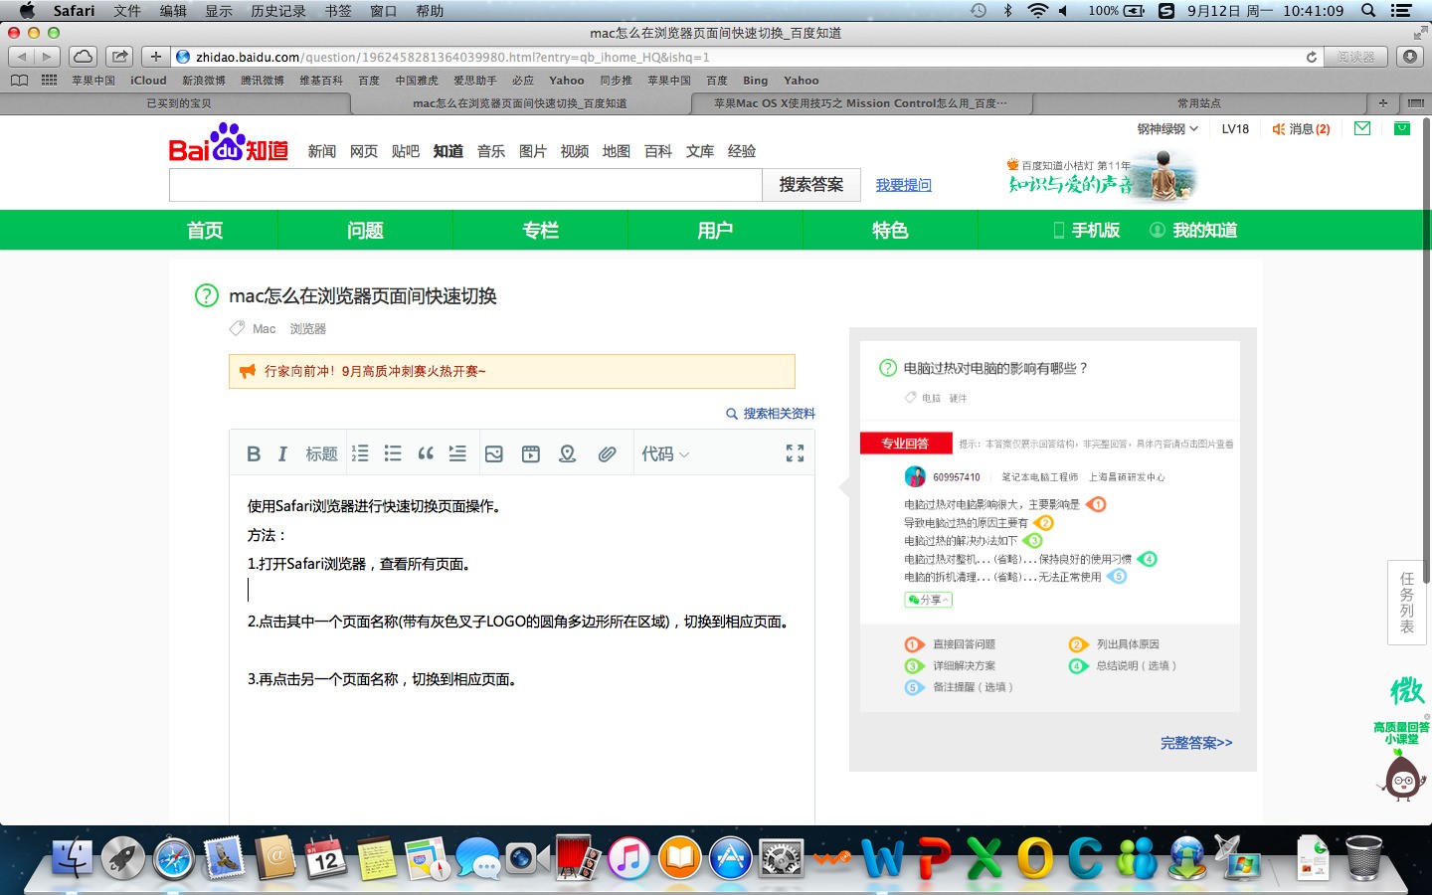Switch the editor to fullscreen mode

pyautogui.click(x=795, y=453)
